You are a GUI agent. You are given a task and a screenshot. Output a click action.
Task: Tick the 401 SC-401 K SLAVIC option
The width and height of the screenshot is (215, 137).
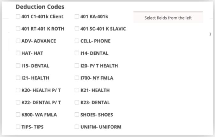point(77,29)
